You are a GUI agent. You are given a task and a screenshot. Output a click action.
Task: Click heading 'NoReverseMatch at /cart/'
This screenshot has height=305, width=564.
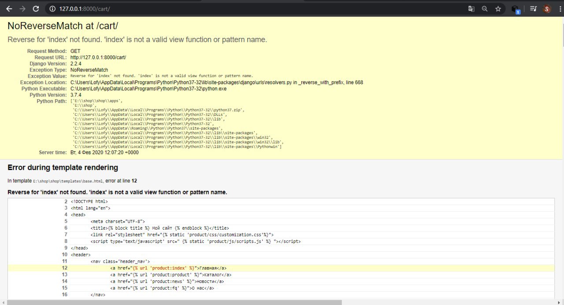pos(63,26)
